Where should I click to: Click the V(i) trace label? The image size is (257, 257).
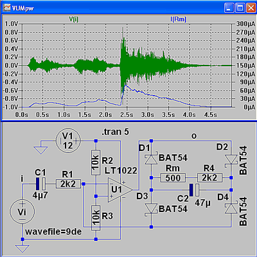(x=74, y=19)
